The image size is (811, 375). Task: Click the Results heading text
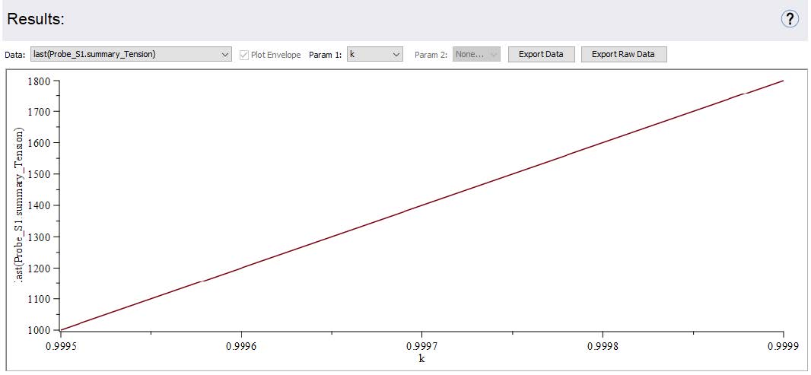pos(36,20)
